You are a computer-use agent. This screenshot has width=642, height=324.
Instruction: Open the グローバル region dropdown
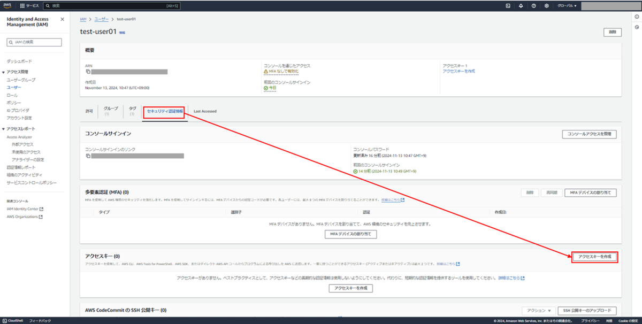click(x=567, y=5)
